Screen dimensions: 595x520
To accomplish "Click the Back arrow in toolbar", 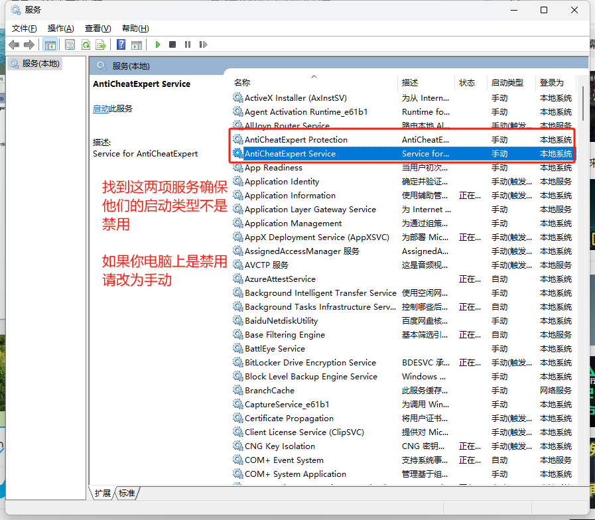I will (14, 44).
